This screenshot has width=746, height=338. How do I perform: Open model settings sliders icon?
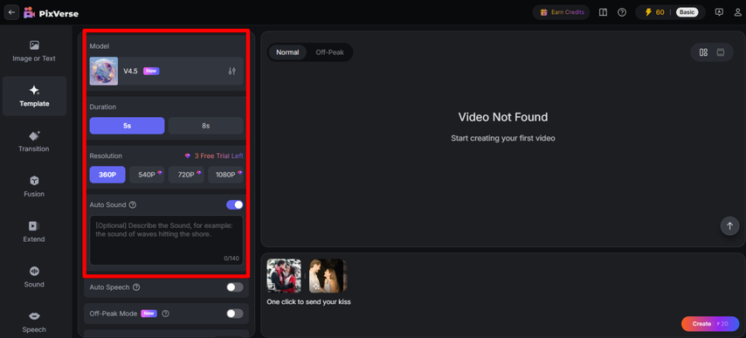pyautogui.click(x=231, y=72)
